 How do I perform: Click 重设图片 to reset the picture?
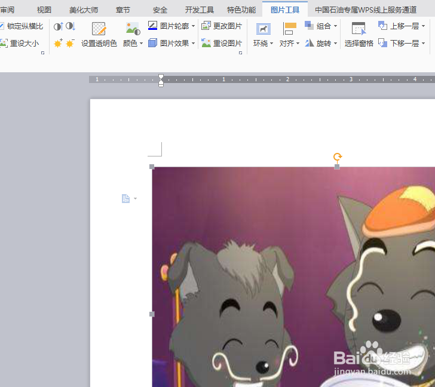(x=222, y=43)
